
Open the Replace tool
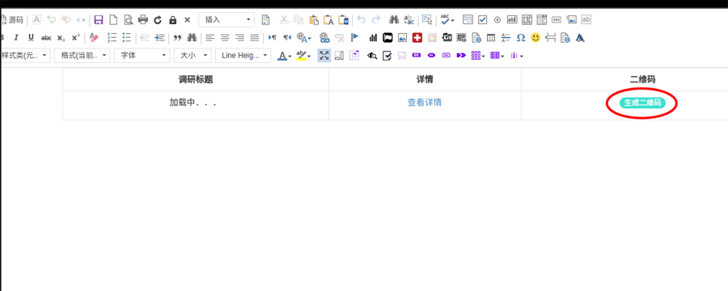(x=409, y=20)
